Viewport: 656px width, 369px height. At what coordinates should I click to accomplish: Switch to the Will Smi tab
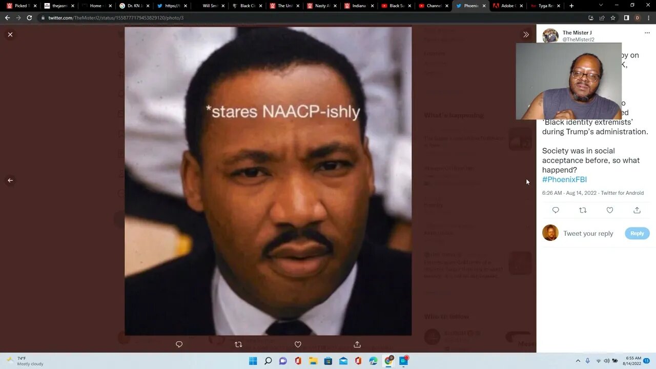click(x=210, y=6)
